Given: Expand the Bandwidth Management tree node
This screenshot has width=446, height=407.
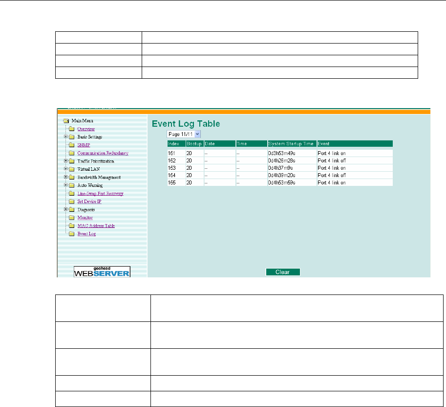Looking at the screenshot, I should coord(66,177).
